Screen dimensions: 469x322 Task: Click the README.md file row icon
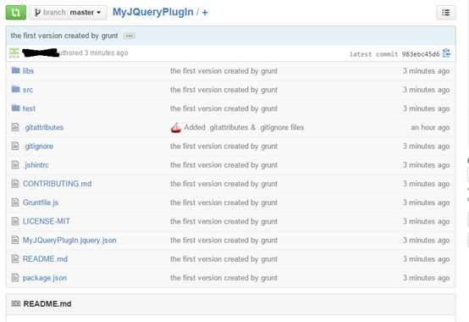pos(15,258)
